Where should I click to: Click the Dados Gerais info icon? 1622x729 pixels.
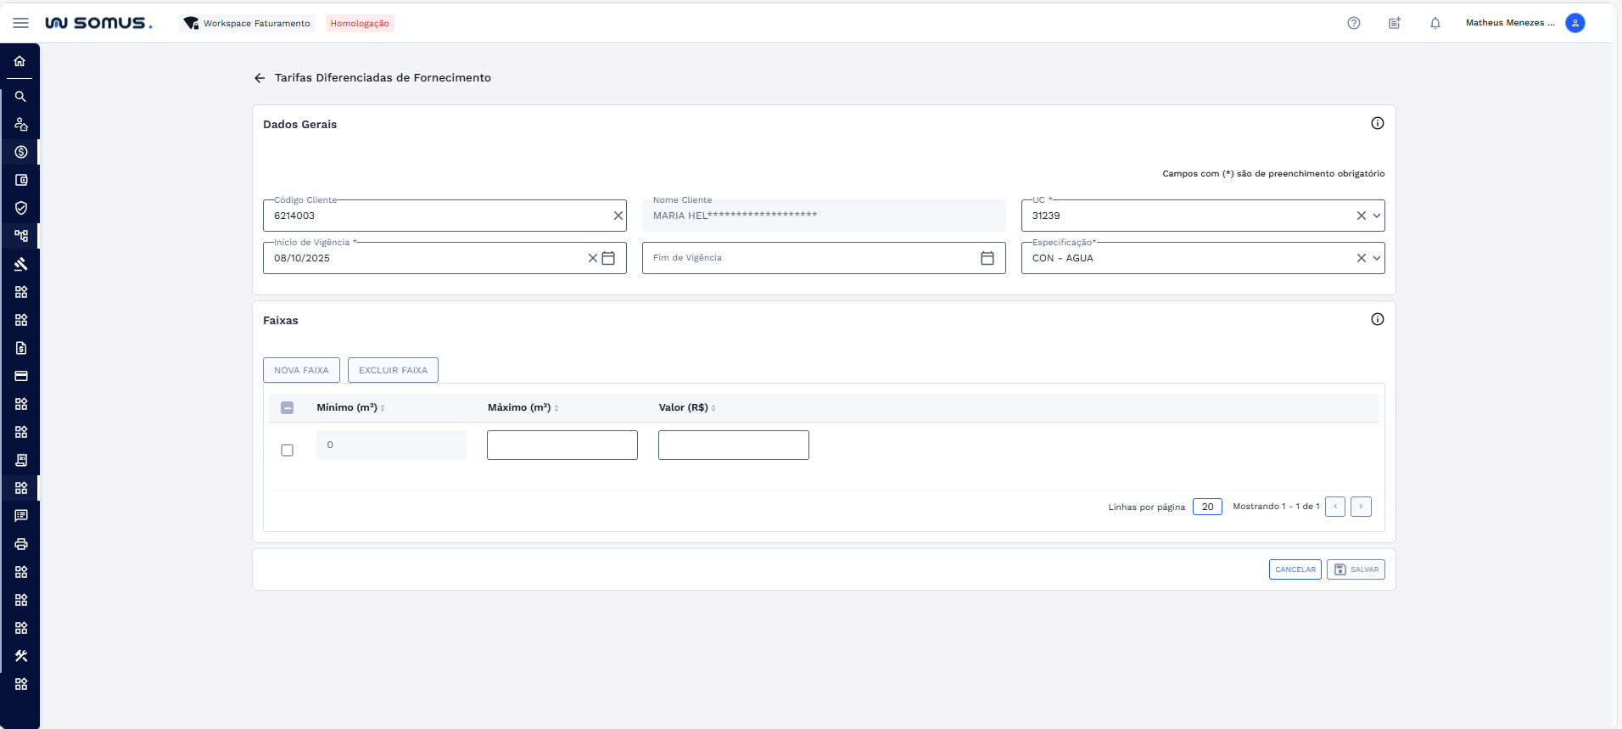(1377, 123)
